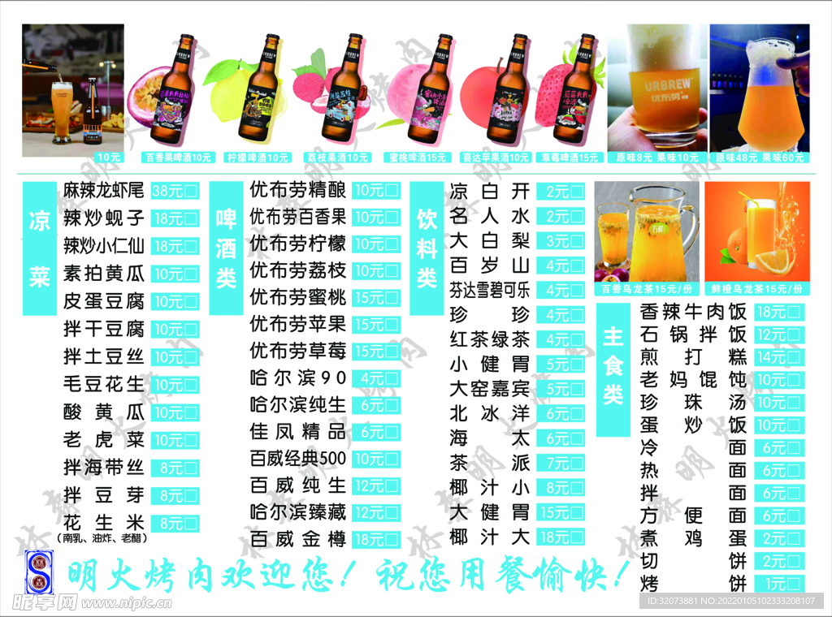Check the box for 优布劳精酿
Viewport: 832px width, 617px height.
[x=392, y=190]
